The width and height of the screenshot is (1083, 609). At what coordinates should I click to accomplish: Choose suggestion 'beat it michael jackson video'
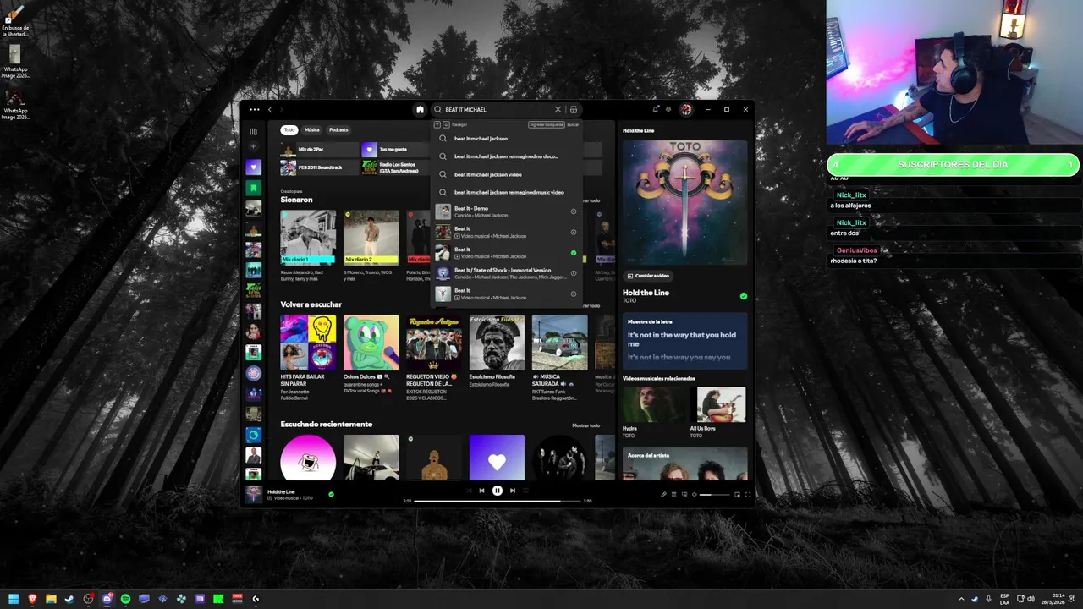507,174
